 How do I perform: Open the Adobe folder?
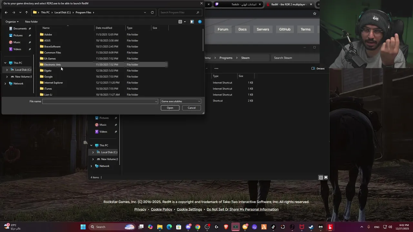tap(48, 34)
